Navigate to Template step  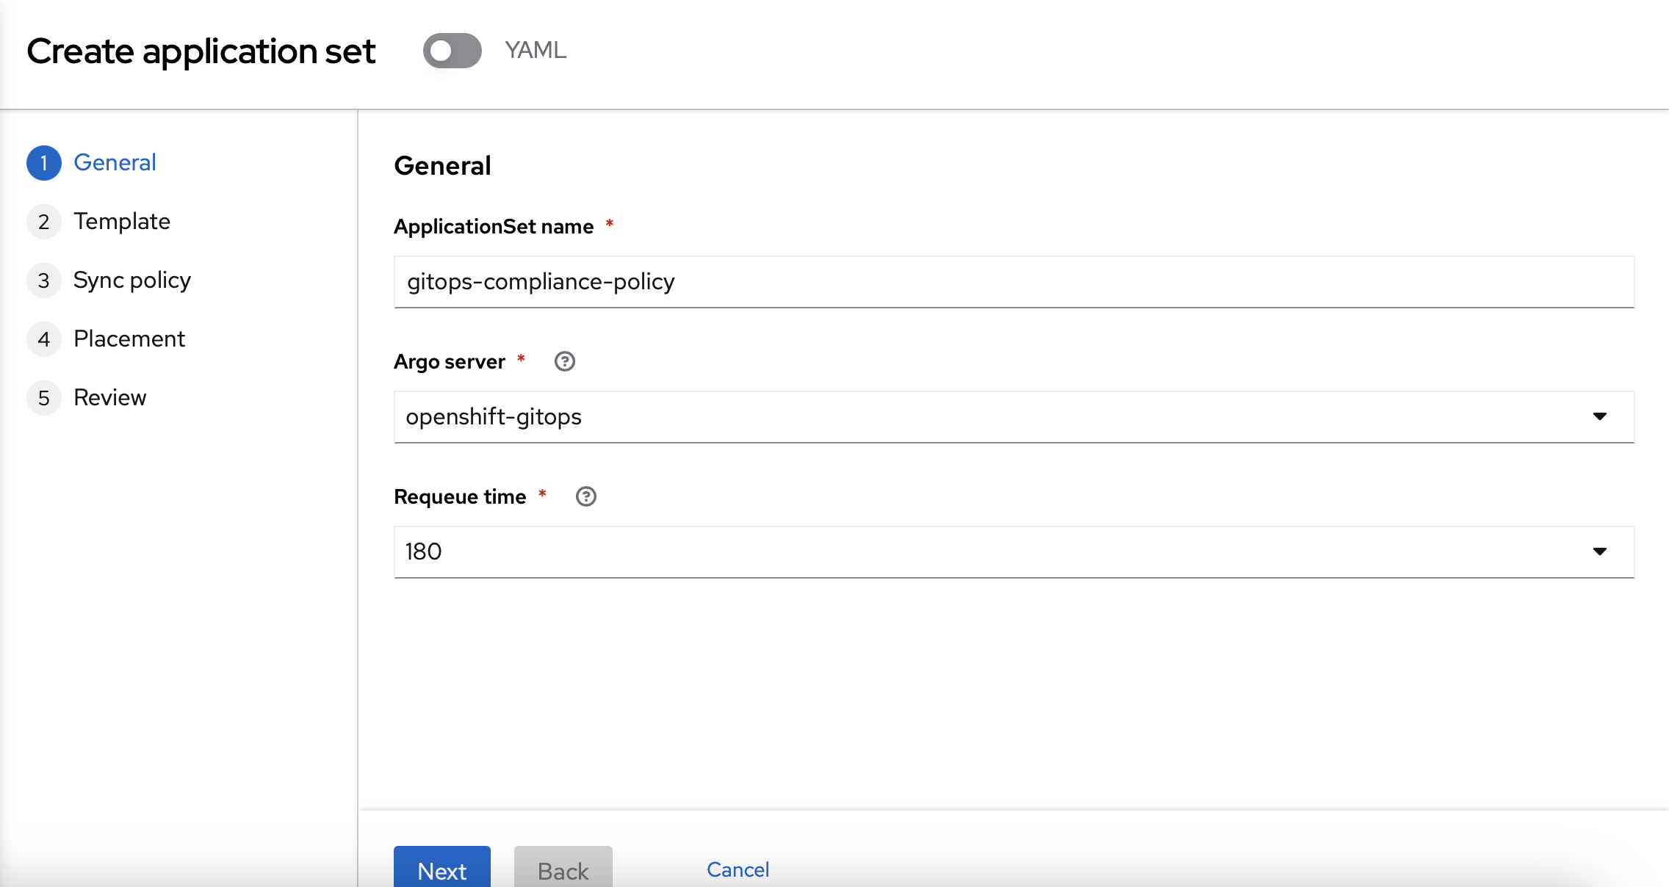point(120,220)
